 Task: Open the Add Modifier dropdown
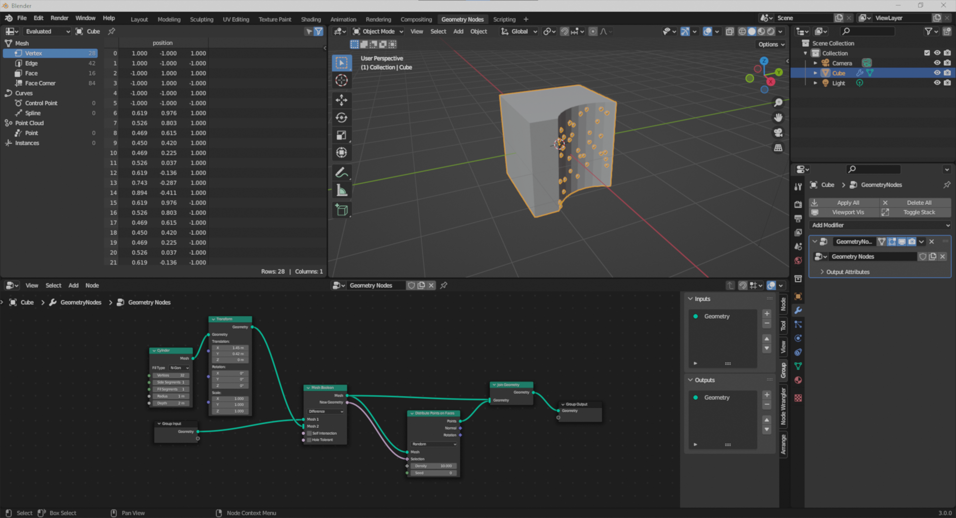[x=880, y=225]
